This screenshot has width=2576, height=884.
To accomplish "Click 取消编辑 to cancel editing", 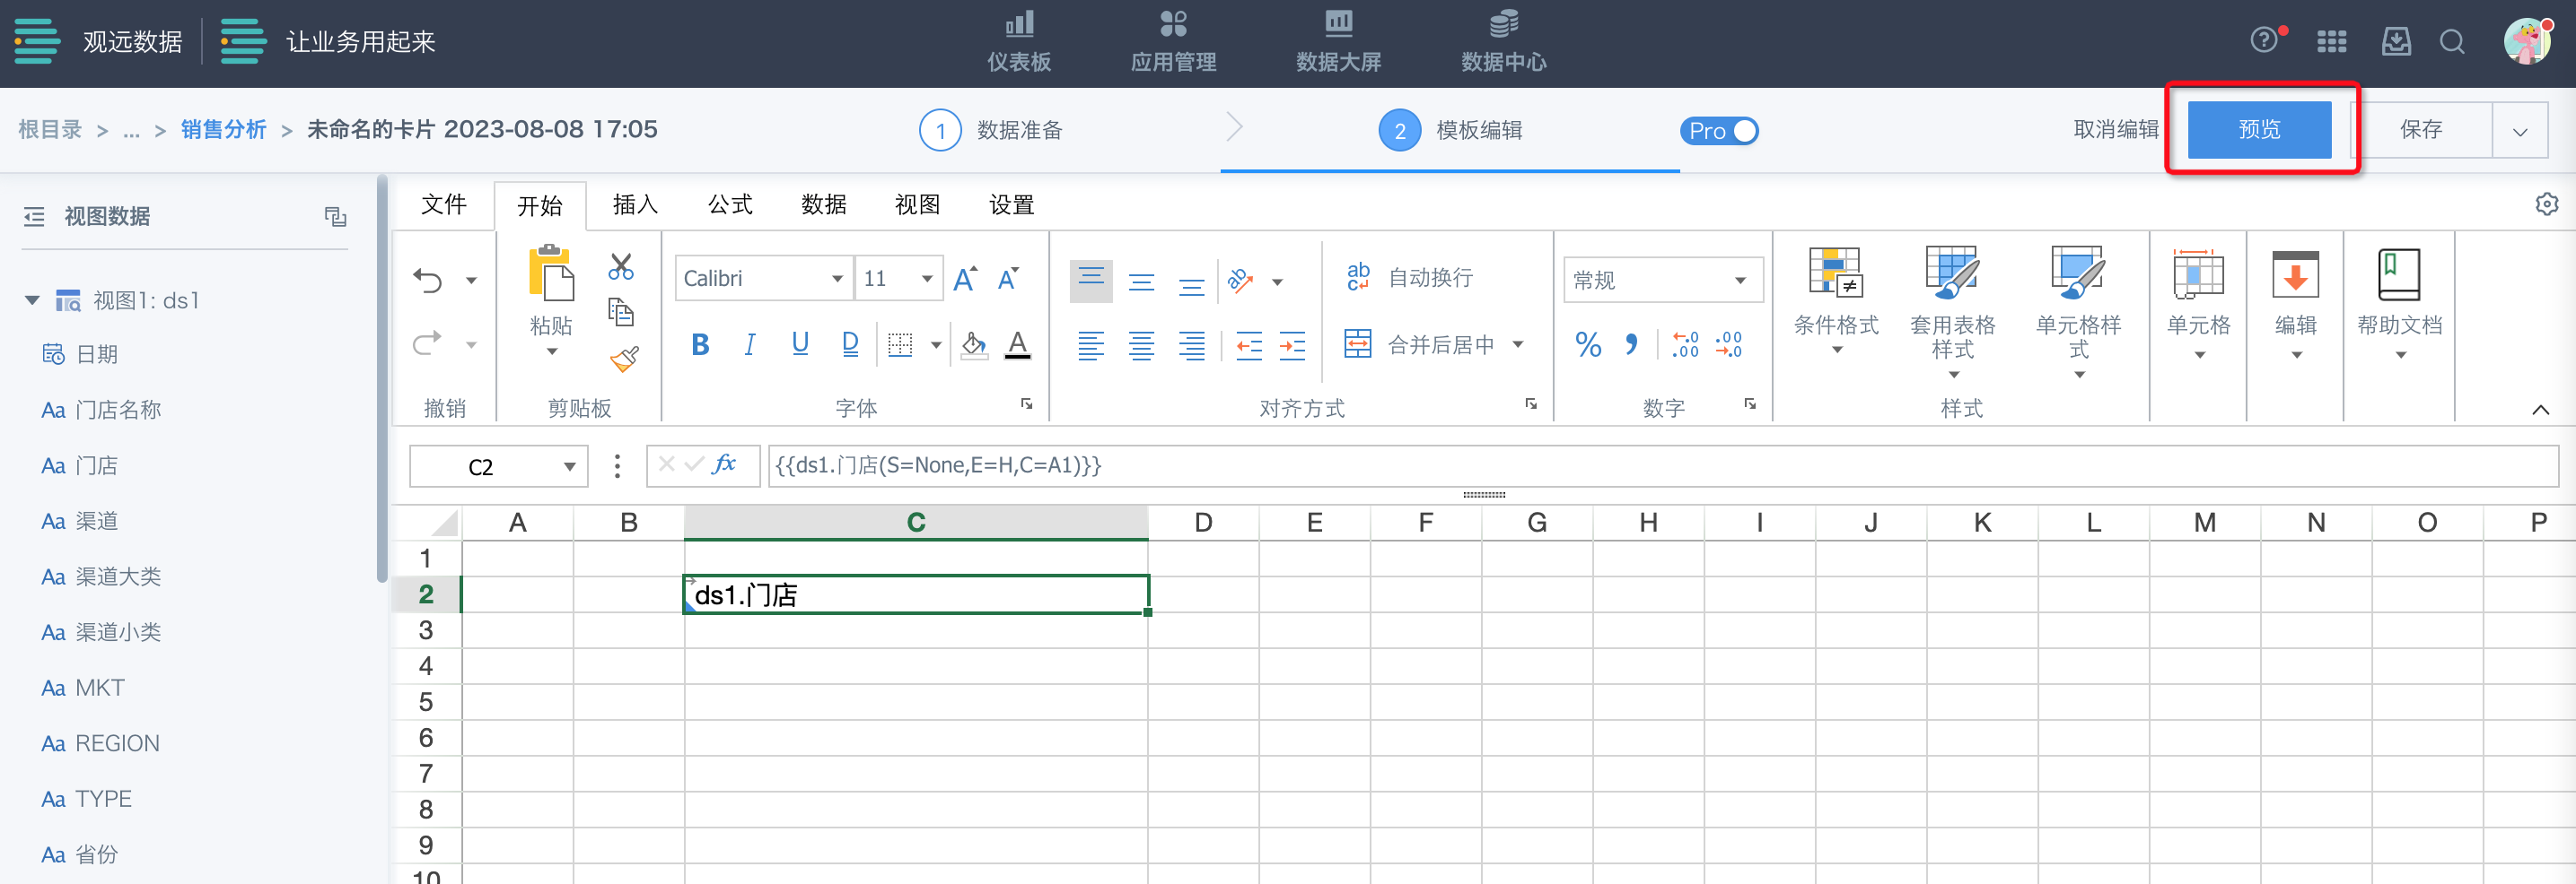I will tap(2115, 130).
